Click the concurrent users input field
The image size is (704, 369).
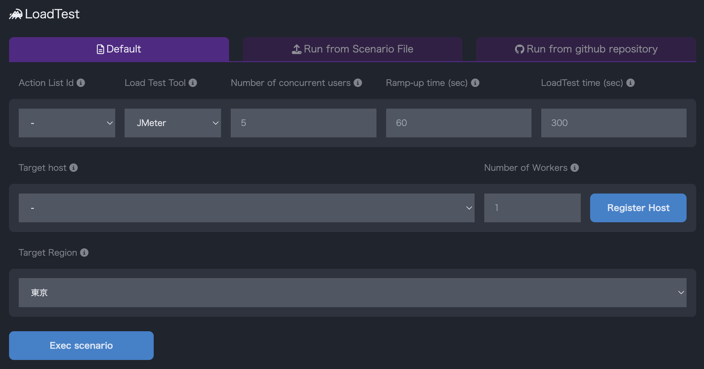303,123
